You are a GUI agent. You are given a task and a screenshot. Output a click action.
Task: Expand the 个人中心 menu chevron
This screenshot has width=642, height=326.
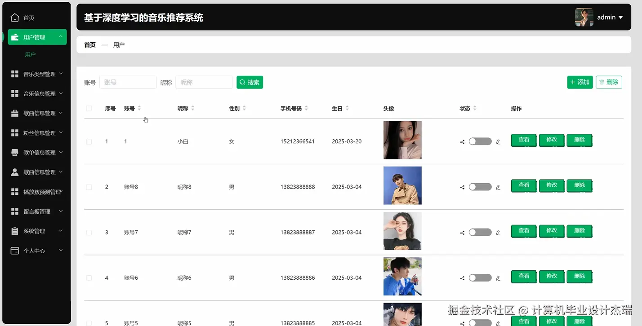click(x=61, y=251)
